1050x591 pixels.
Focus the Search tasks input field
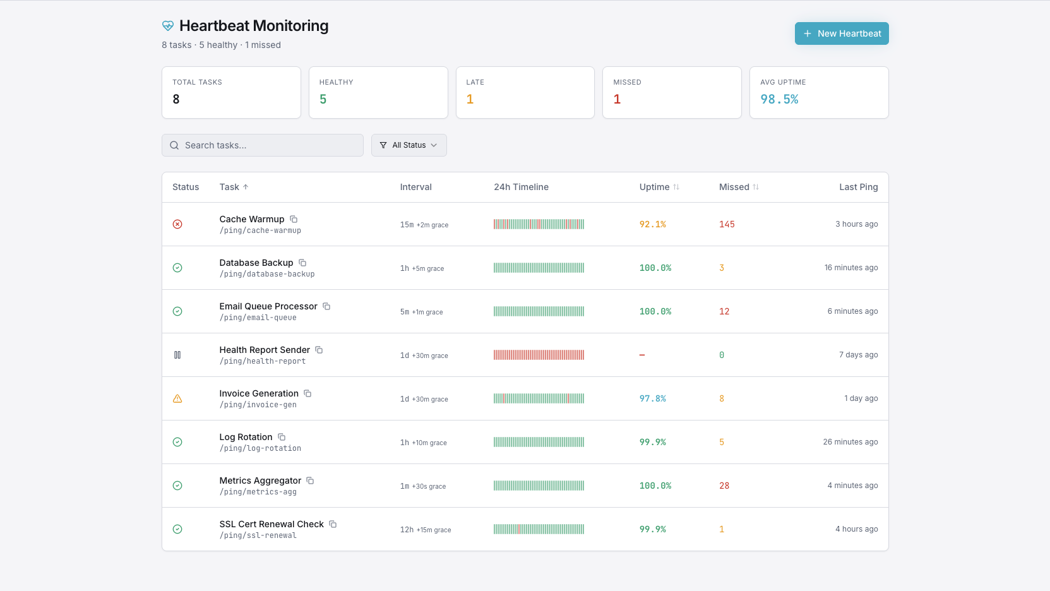coord(263,145)
